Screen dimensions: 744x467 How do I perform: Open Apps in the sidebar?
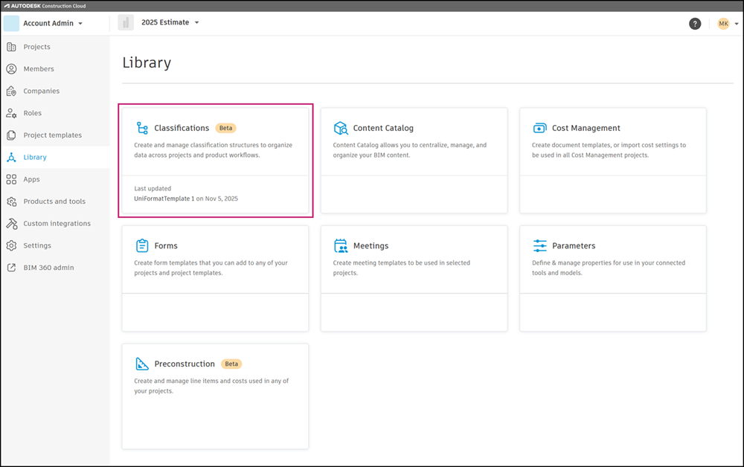click(x=32, y=179)
